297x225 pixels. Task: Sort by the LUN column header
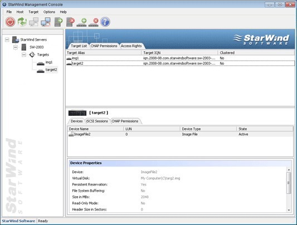(152, 129)
